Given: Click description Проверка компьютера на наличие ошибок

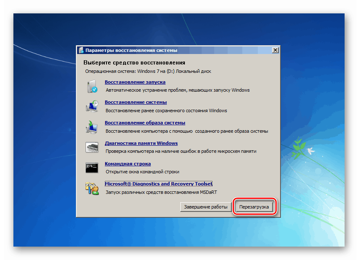Looking at the screenshot, I should pyautogui.click(x=181, y=151).
